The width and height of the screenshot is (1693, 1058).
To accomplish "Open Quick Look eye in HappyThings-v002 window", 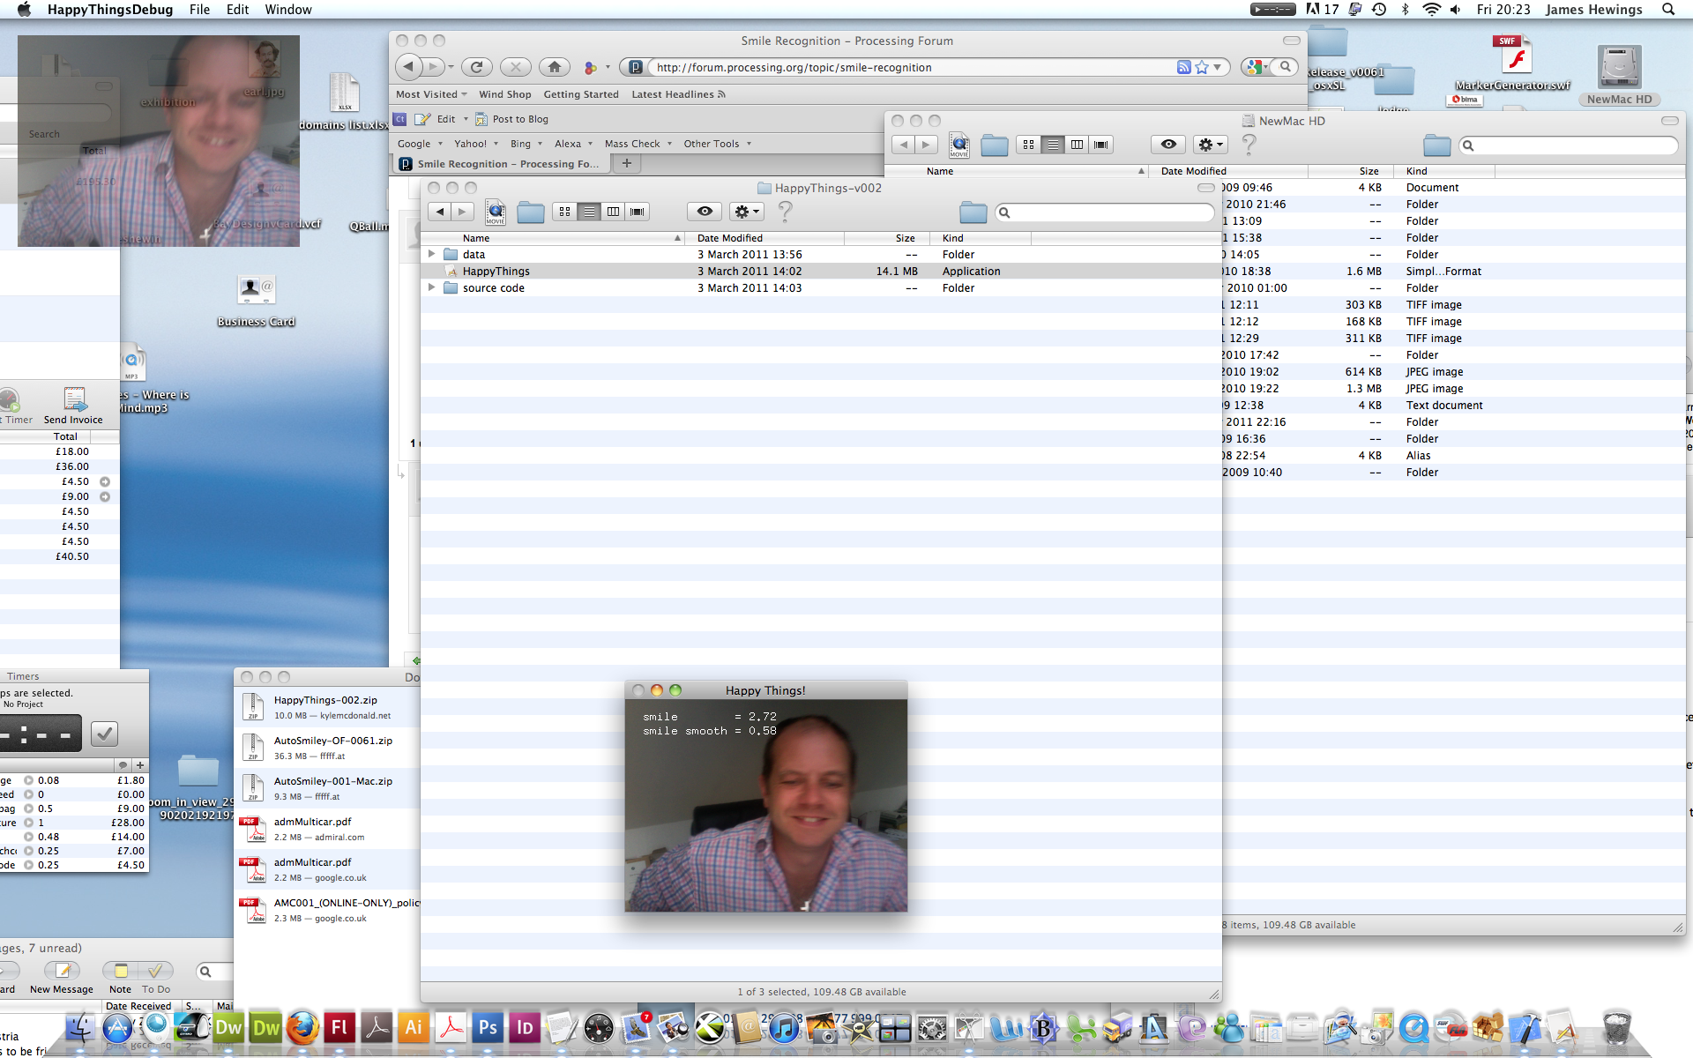I will 705,212.
